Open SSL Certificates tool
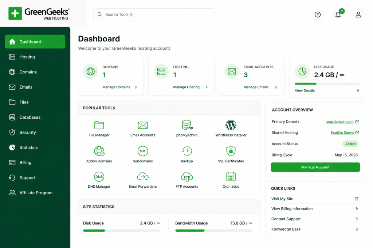Viewport: 373px width, 248px height. coord(231,155)
